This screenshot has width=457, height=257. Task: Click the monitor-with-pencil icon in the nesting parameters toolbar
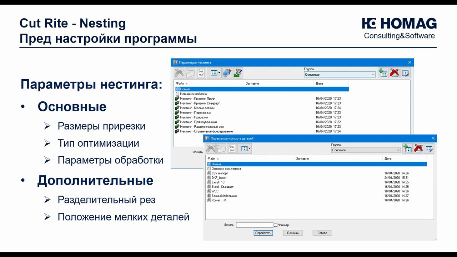[x=227, y=73]
